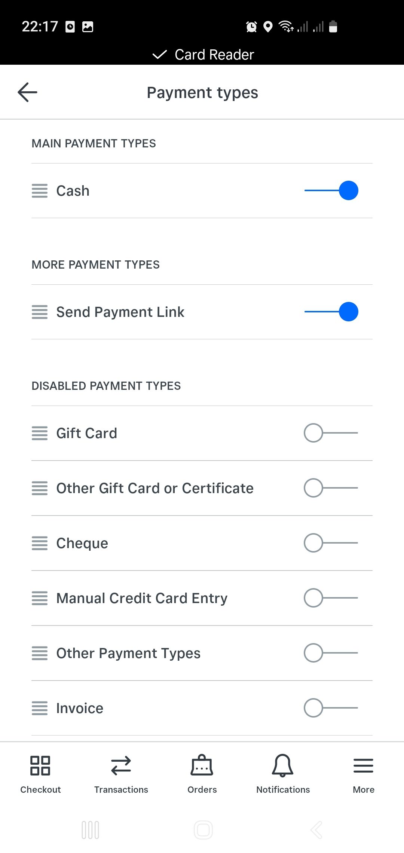
Task: Enable the Gift Card toggle
Action: tap(331, 433)
